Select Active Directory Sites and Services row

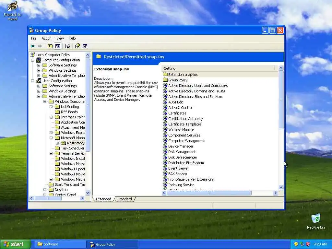pyautogui.click(x=193, y=97)
